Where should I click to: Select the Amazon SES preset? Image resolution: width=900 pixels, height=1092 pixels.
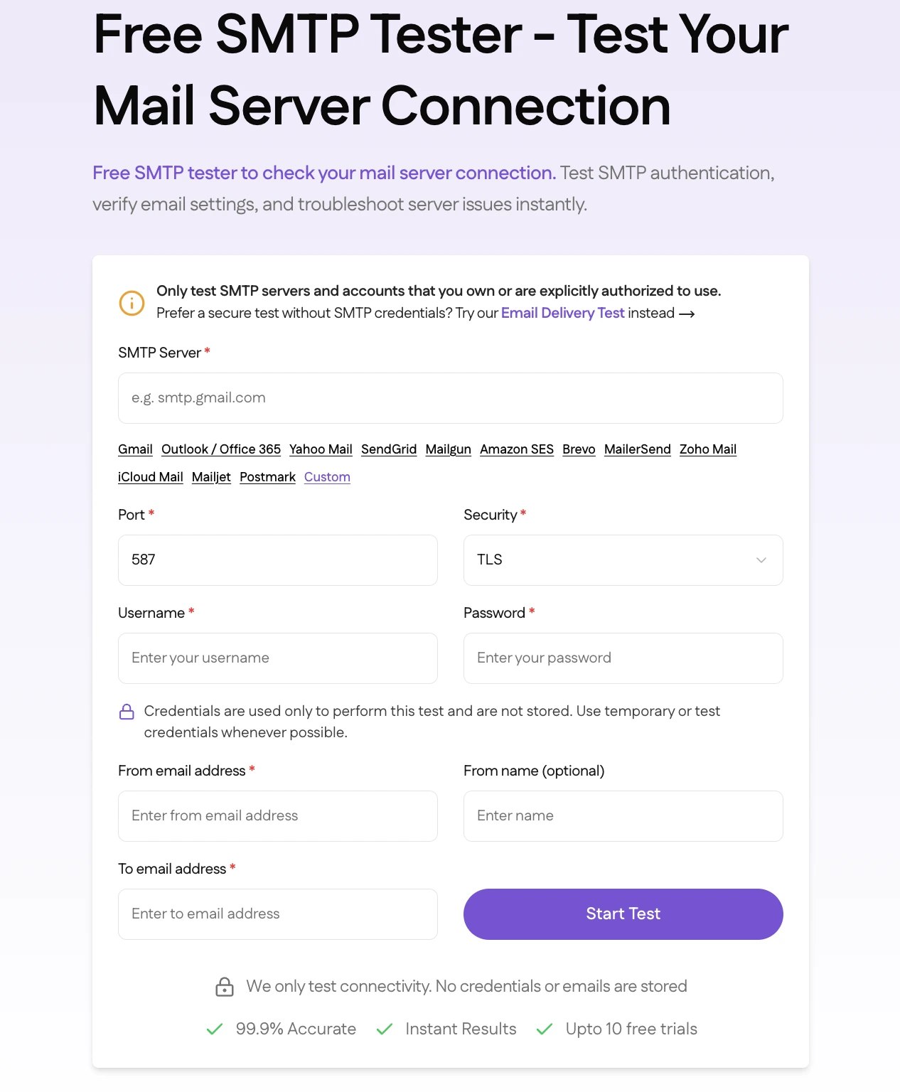[x=517, y=449]
